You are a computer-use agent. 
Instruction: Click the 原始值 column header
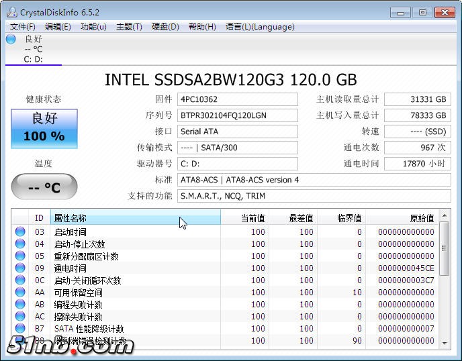(x=402, y=218)
